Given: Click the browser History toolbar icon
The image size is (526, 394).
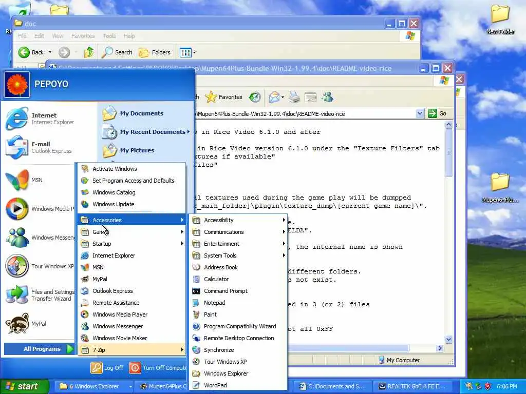Looking at the screenshot, I should pyautogui.click(x=255, y=97).
